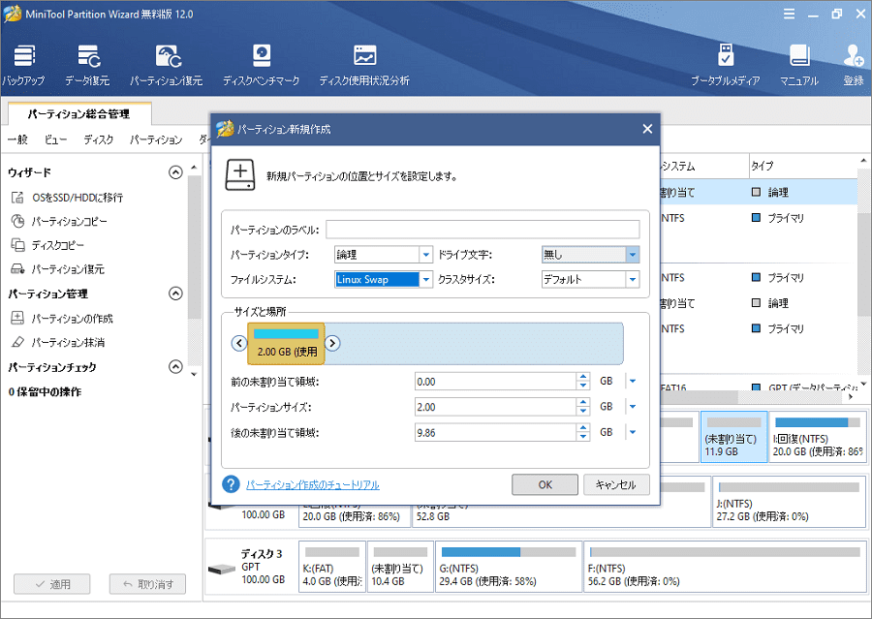Open the マニュアル manual
Viewport: 872px width, 619px height.
coord(799,65)
